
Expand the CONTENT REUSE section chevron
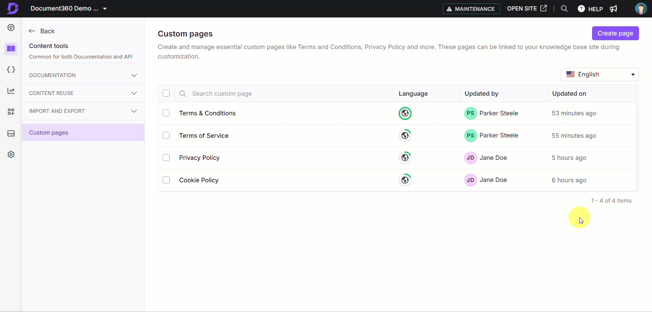pos(134,93)
